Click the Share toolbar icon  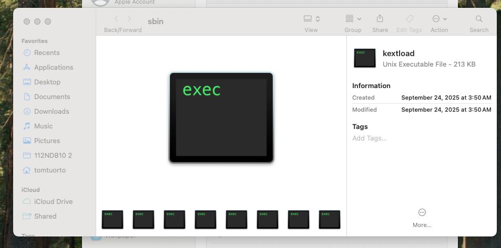pos(380,19)
